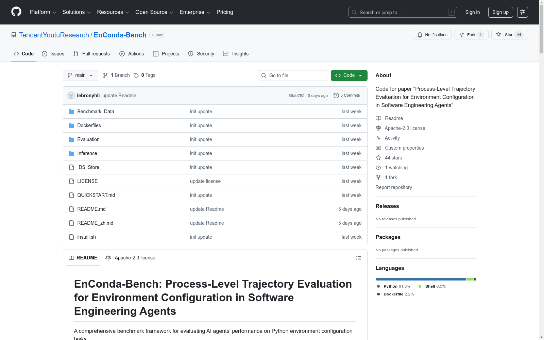Click the Python language bar segment
544x340 pixels.
pos(421,279)
